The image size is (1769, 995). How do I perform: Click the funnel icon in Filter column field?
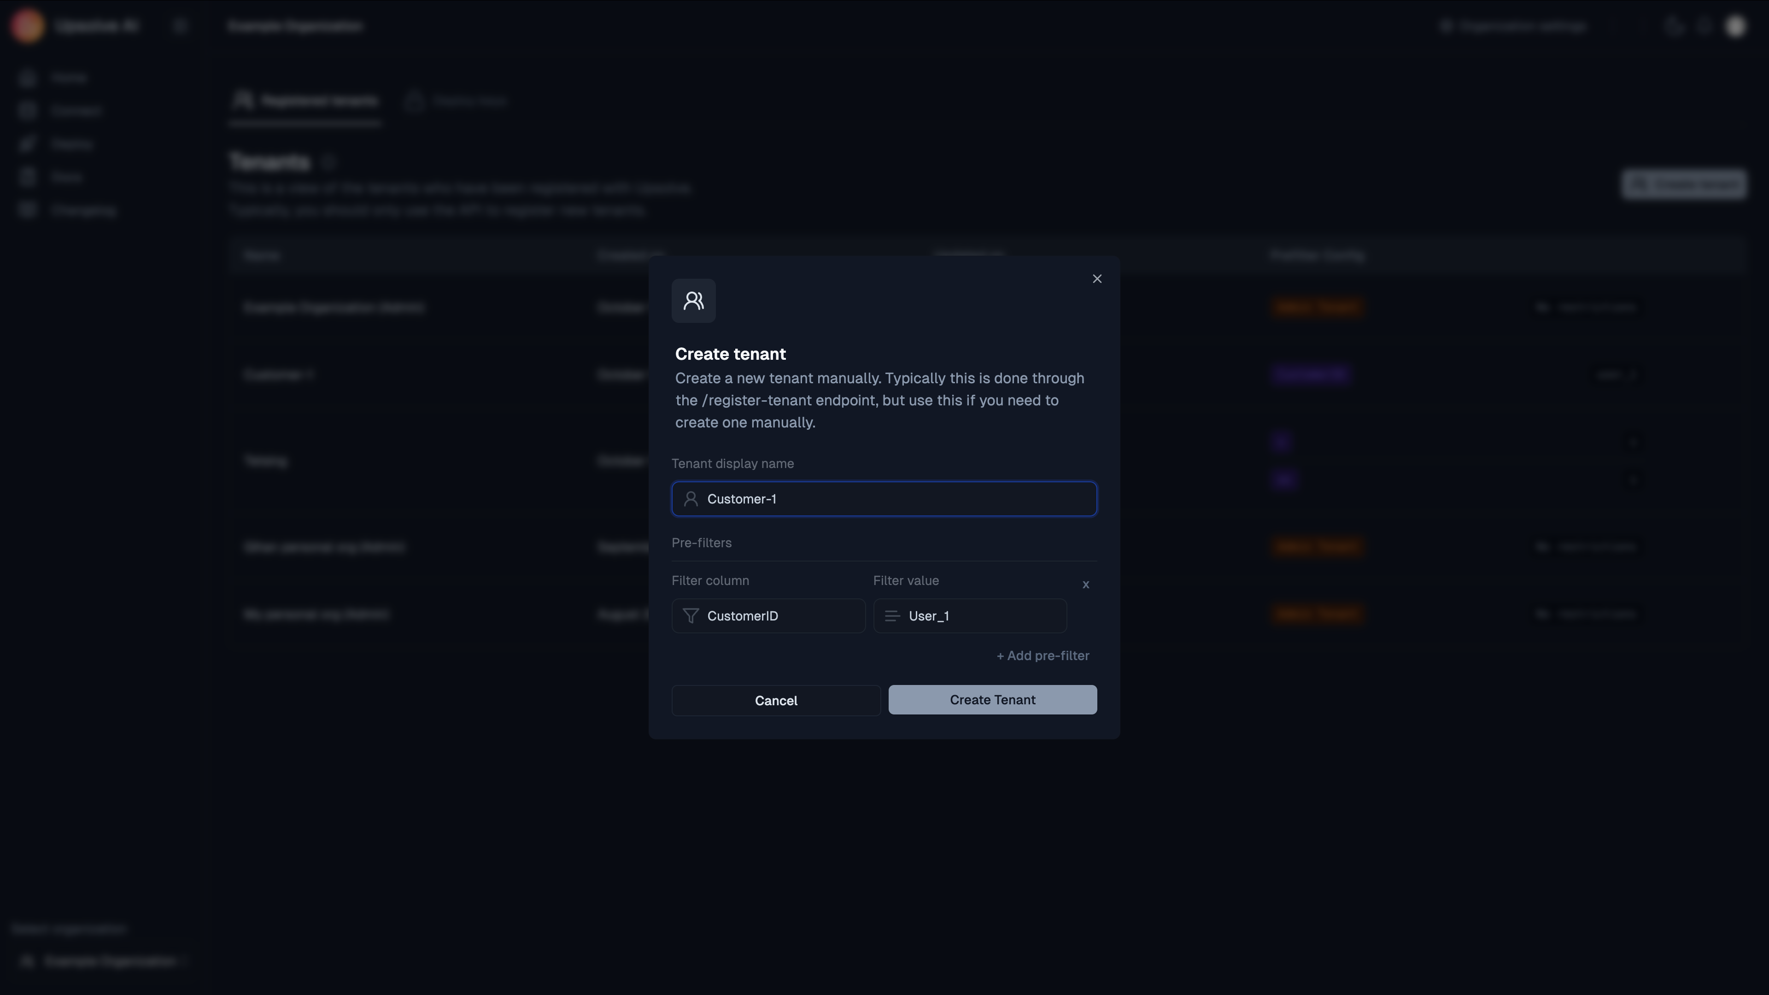(x=691, y=616)
